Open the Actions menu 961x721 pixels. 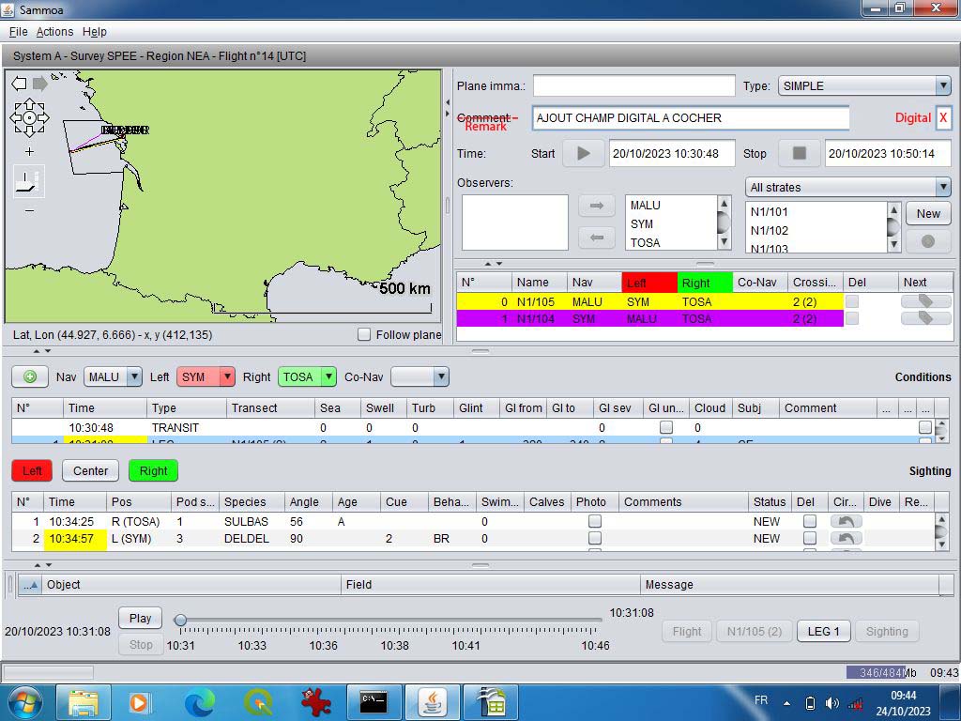pyautogui.click(x=54, y=32)
